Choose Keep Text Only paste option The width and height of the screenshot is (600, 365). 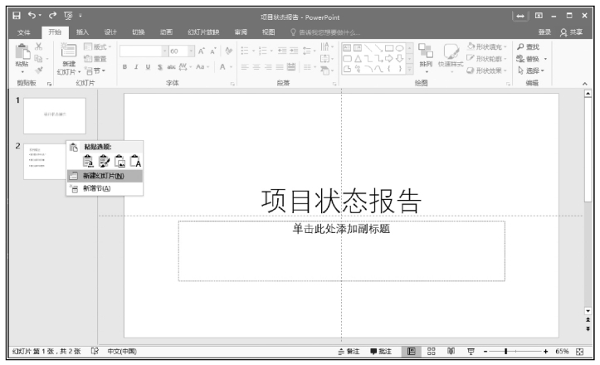(x=135, y=162)
